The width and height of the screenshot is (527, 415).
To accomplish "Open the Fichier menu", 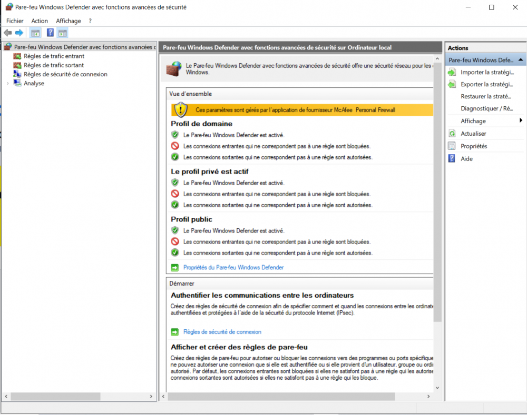I will click(14, 21).
